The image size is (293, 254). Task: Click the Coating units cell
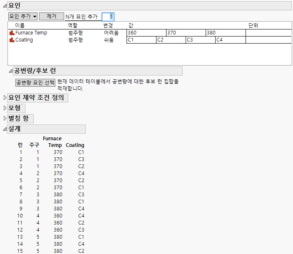coord(269,40)
